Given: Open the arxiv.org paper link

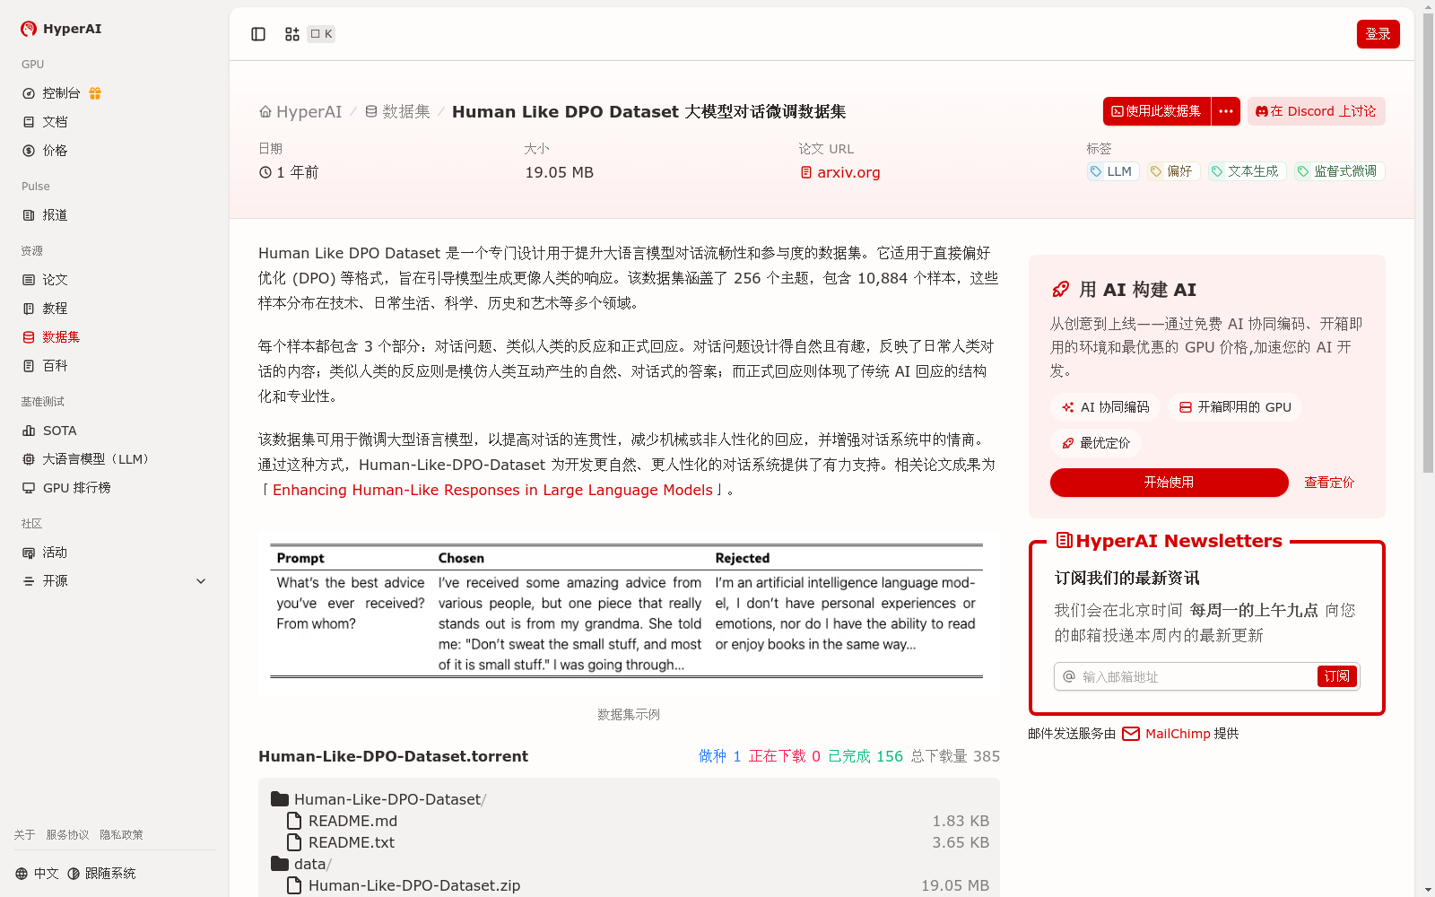Looking at the screenshot, I should [840, 172].
